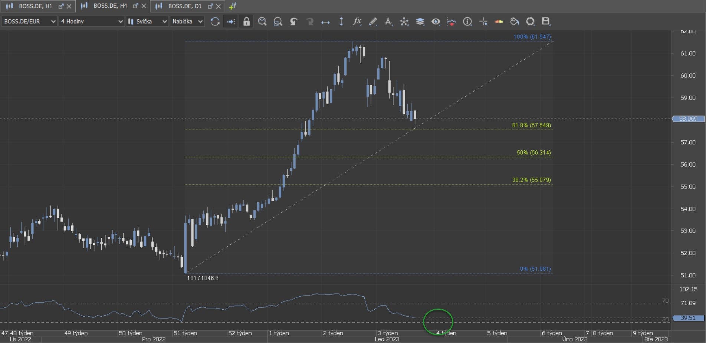Click the Led 2023 label on time axis
The height and width of the screenshot is (343, 706).
387,339
